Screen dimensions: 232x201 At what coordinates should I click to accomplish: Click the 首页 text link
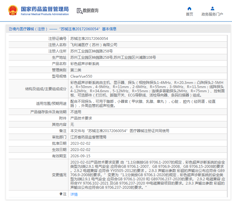[x=190, y=14]
